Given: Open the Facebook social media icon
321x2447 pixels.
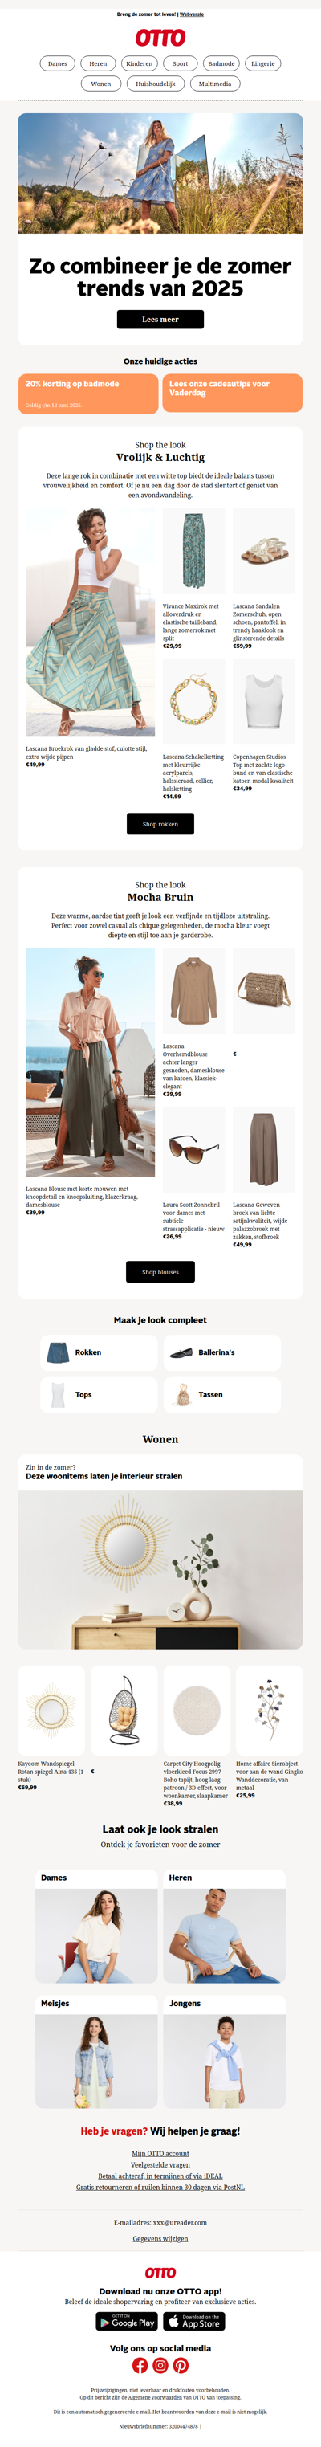Looking at the screenshot, I should pos(140,2365).
